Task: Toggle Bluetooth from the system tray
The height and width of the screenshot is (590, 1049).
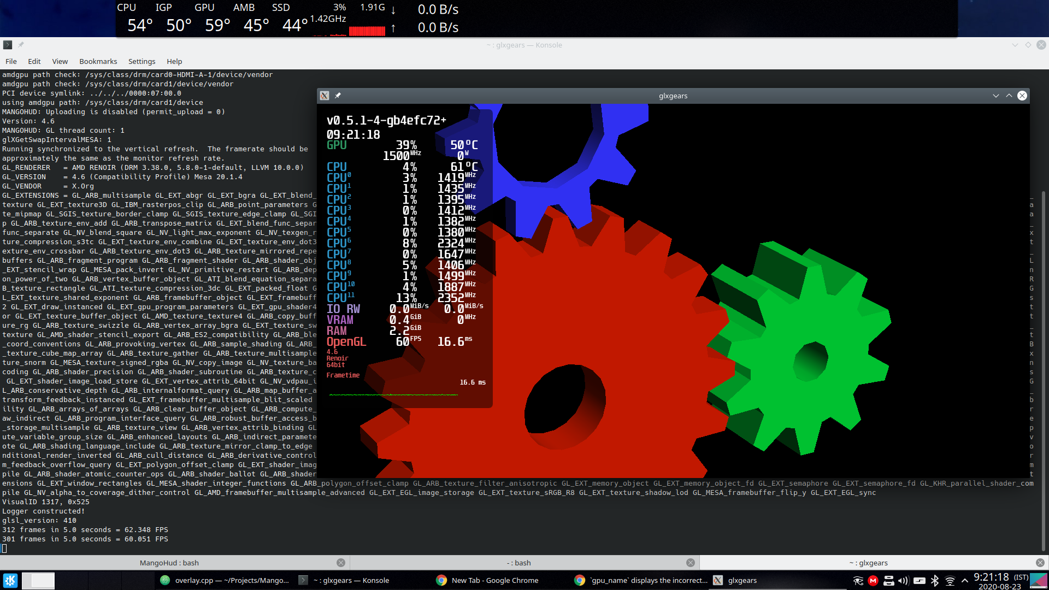Action: click(935, 580)
